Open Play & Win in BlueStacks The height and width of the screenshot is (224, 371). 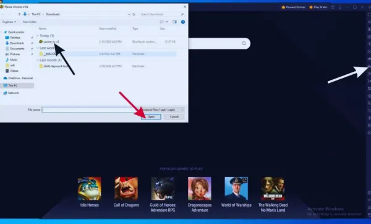[x=318, y=7]
